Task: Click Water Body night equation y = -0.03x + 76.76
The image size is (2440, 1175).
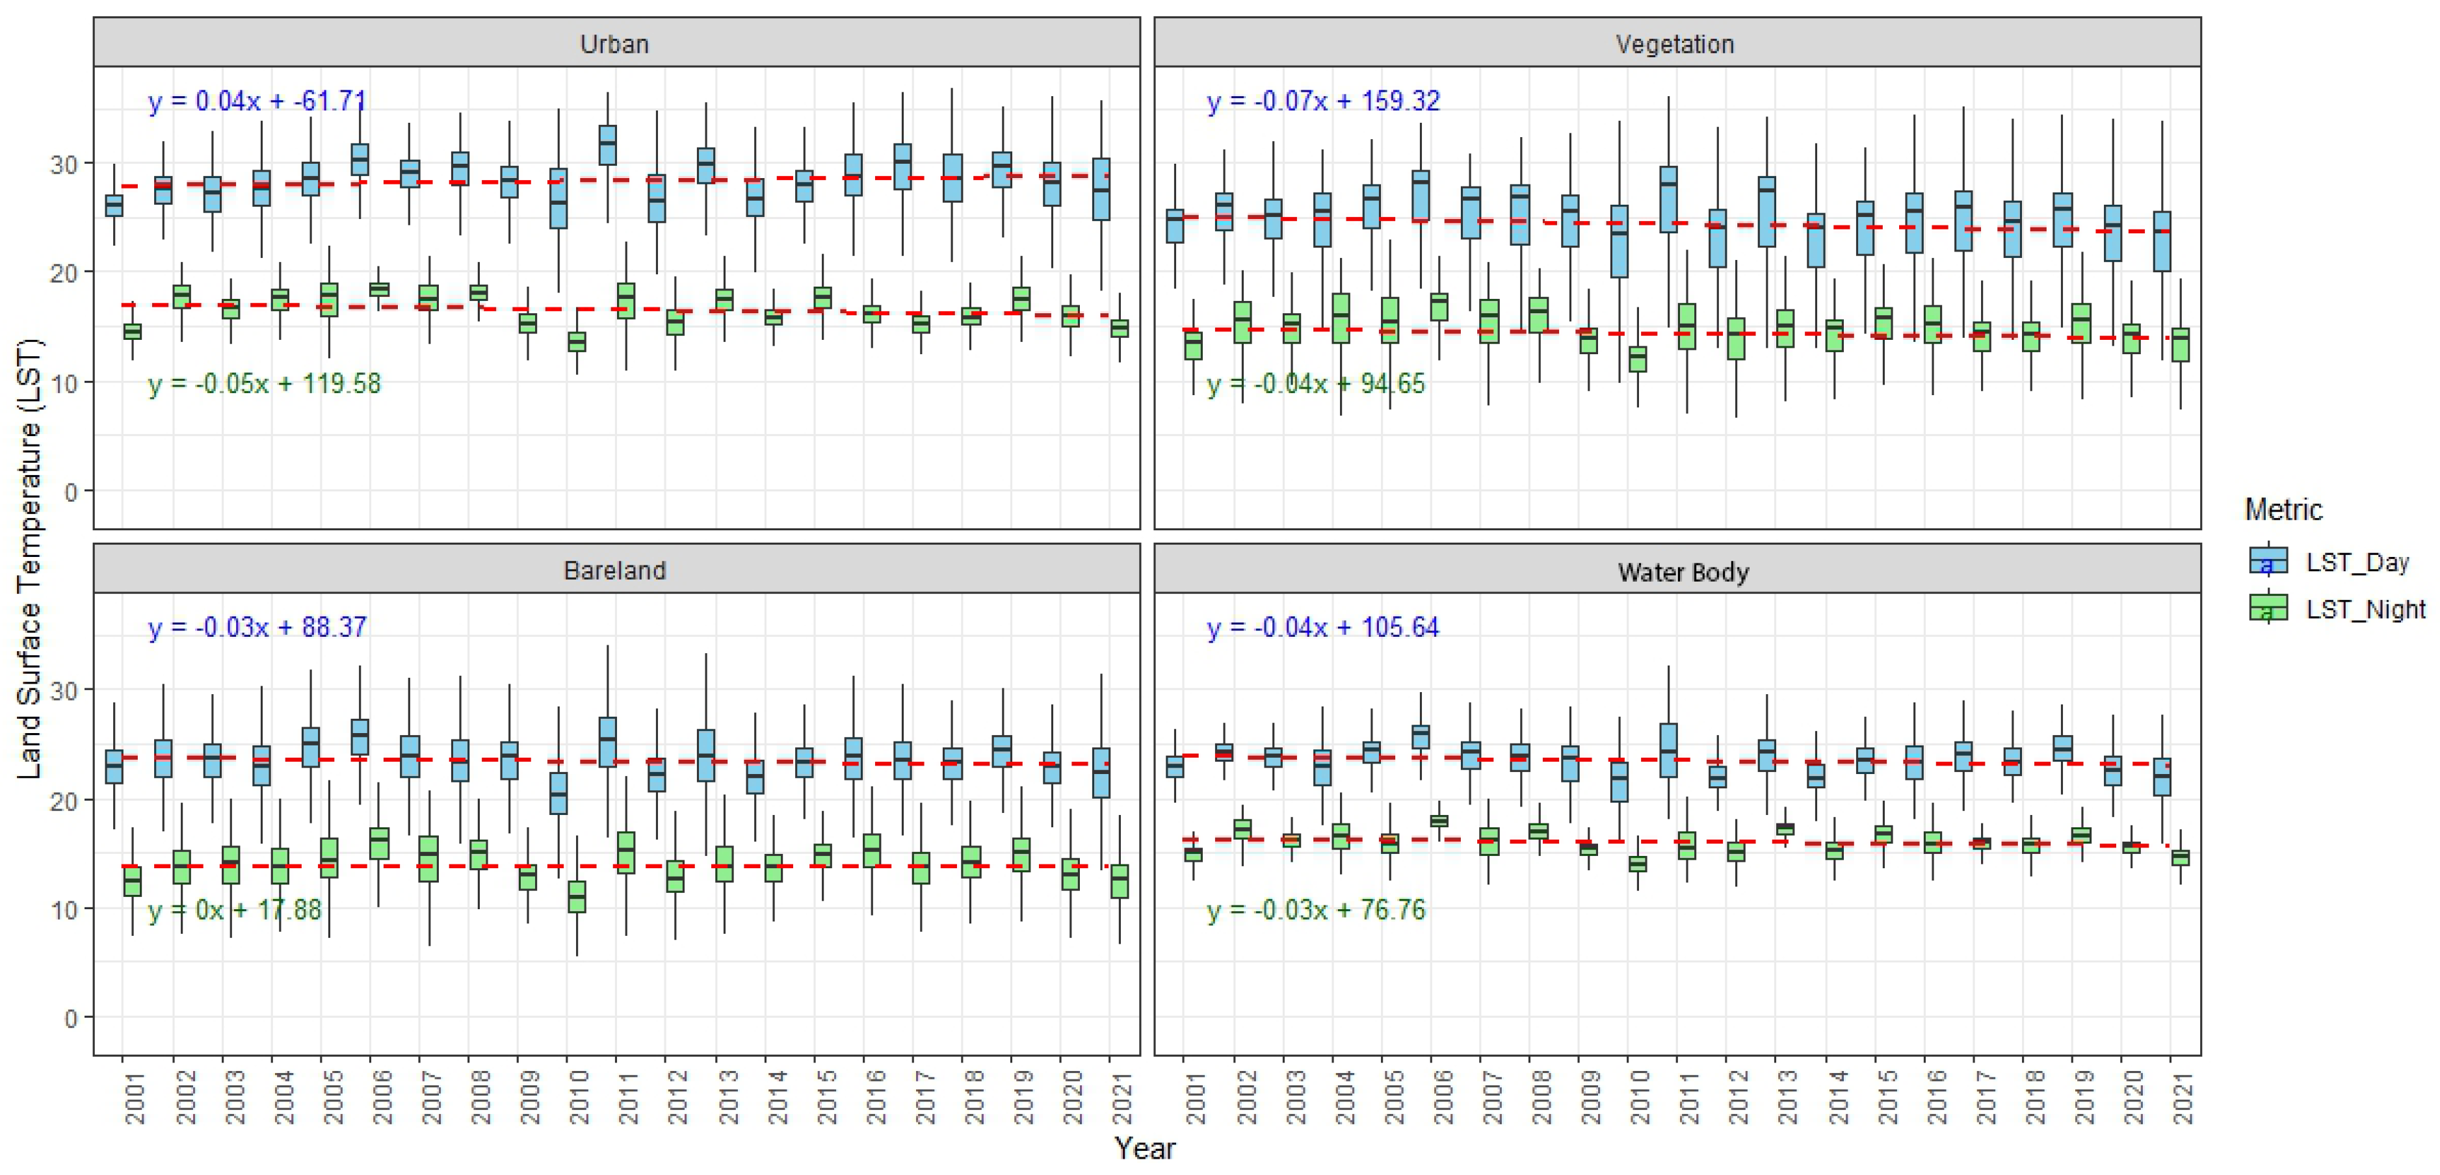Action: point(1316,910)
